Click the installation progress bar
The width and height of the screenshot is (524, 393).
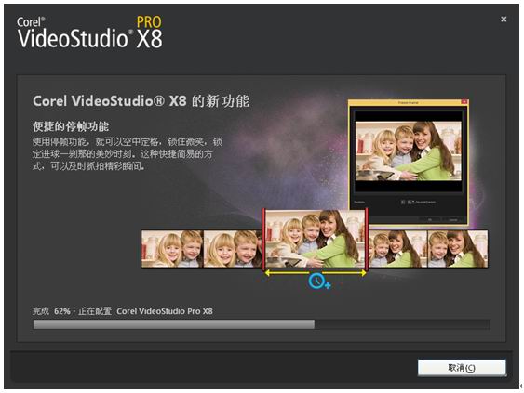tap(262, 324)
